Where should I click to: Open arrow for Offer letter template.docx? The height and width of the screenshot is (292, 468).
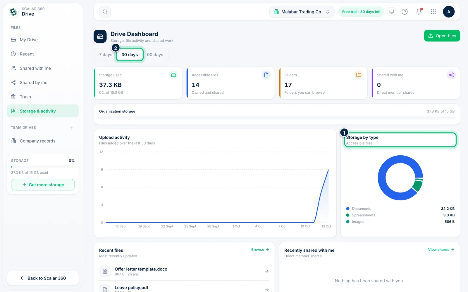267,271
